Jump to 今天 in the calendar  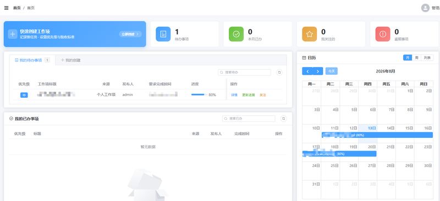(332, 71)
